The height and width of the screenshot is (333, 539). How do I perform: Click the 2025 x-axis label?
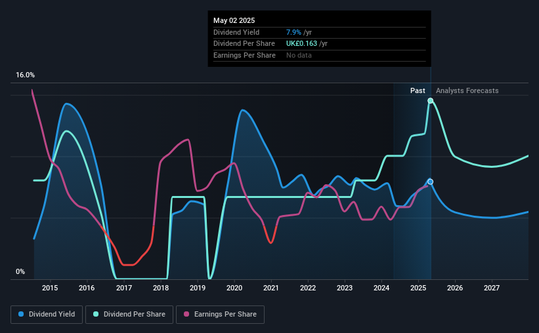coord(418,288)
